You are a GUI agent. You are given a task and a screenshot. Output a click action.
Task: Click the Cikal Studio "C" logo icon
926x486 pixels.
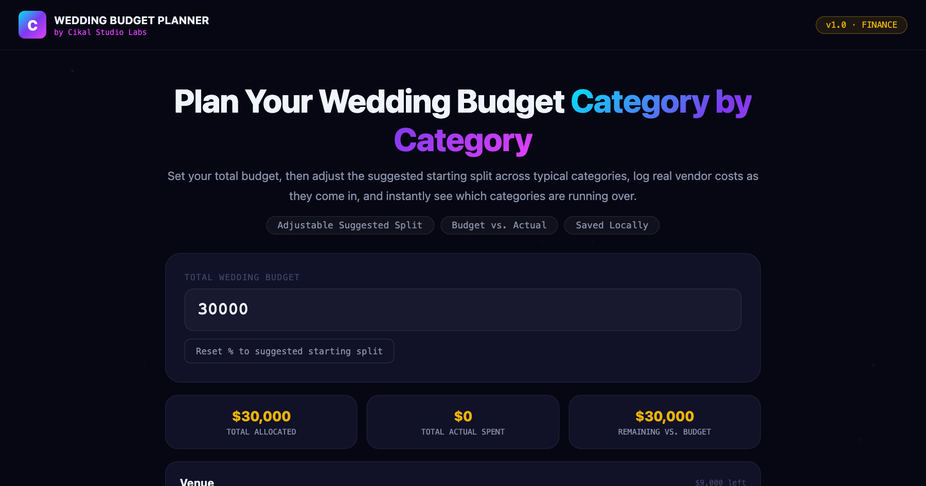point(32,25)
